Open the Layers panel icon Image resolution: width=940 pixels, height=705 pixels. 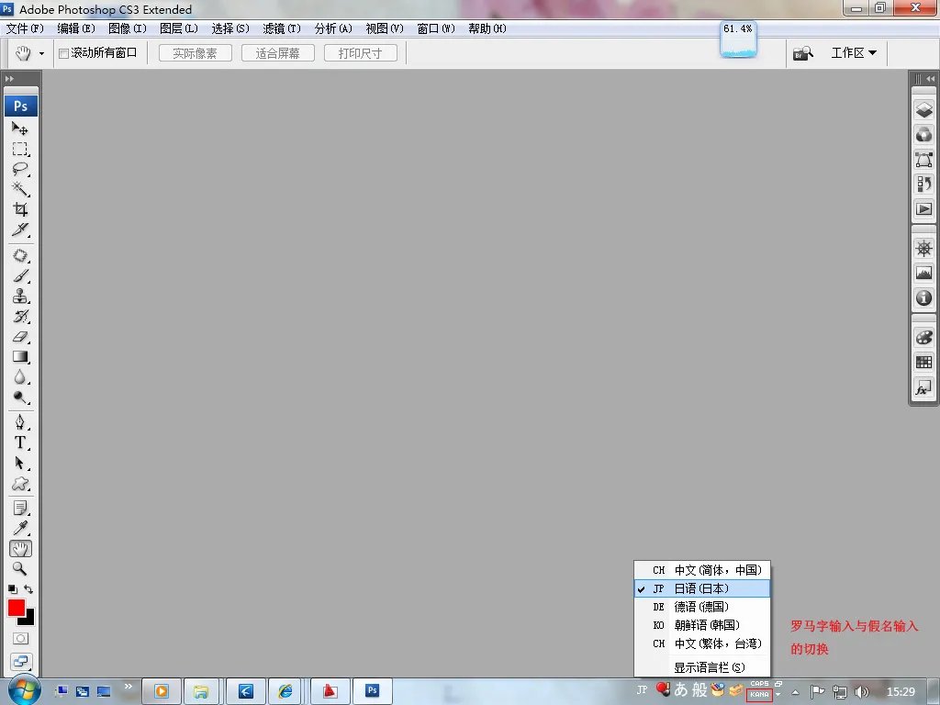[x=923, y=109]
